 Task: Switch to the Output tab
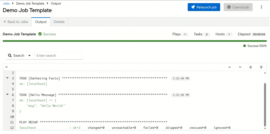(41, 22)
